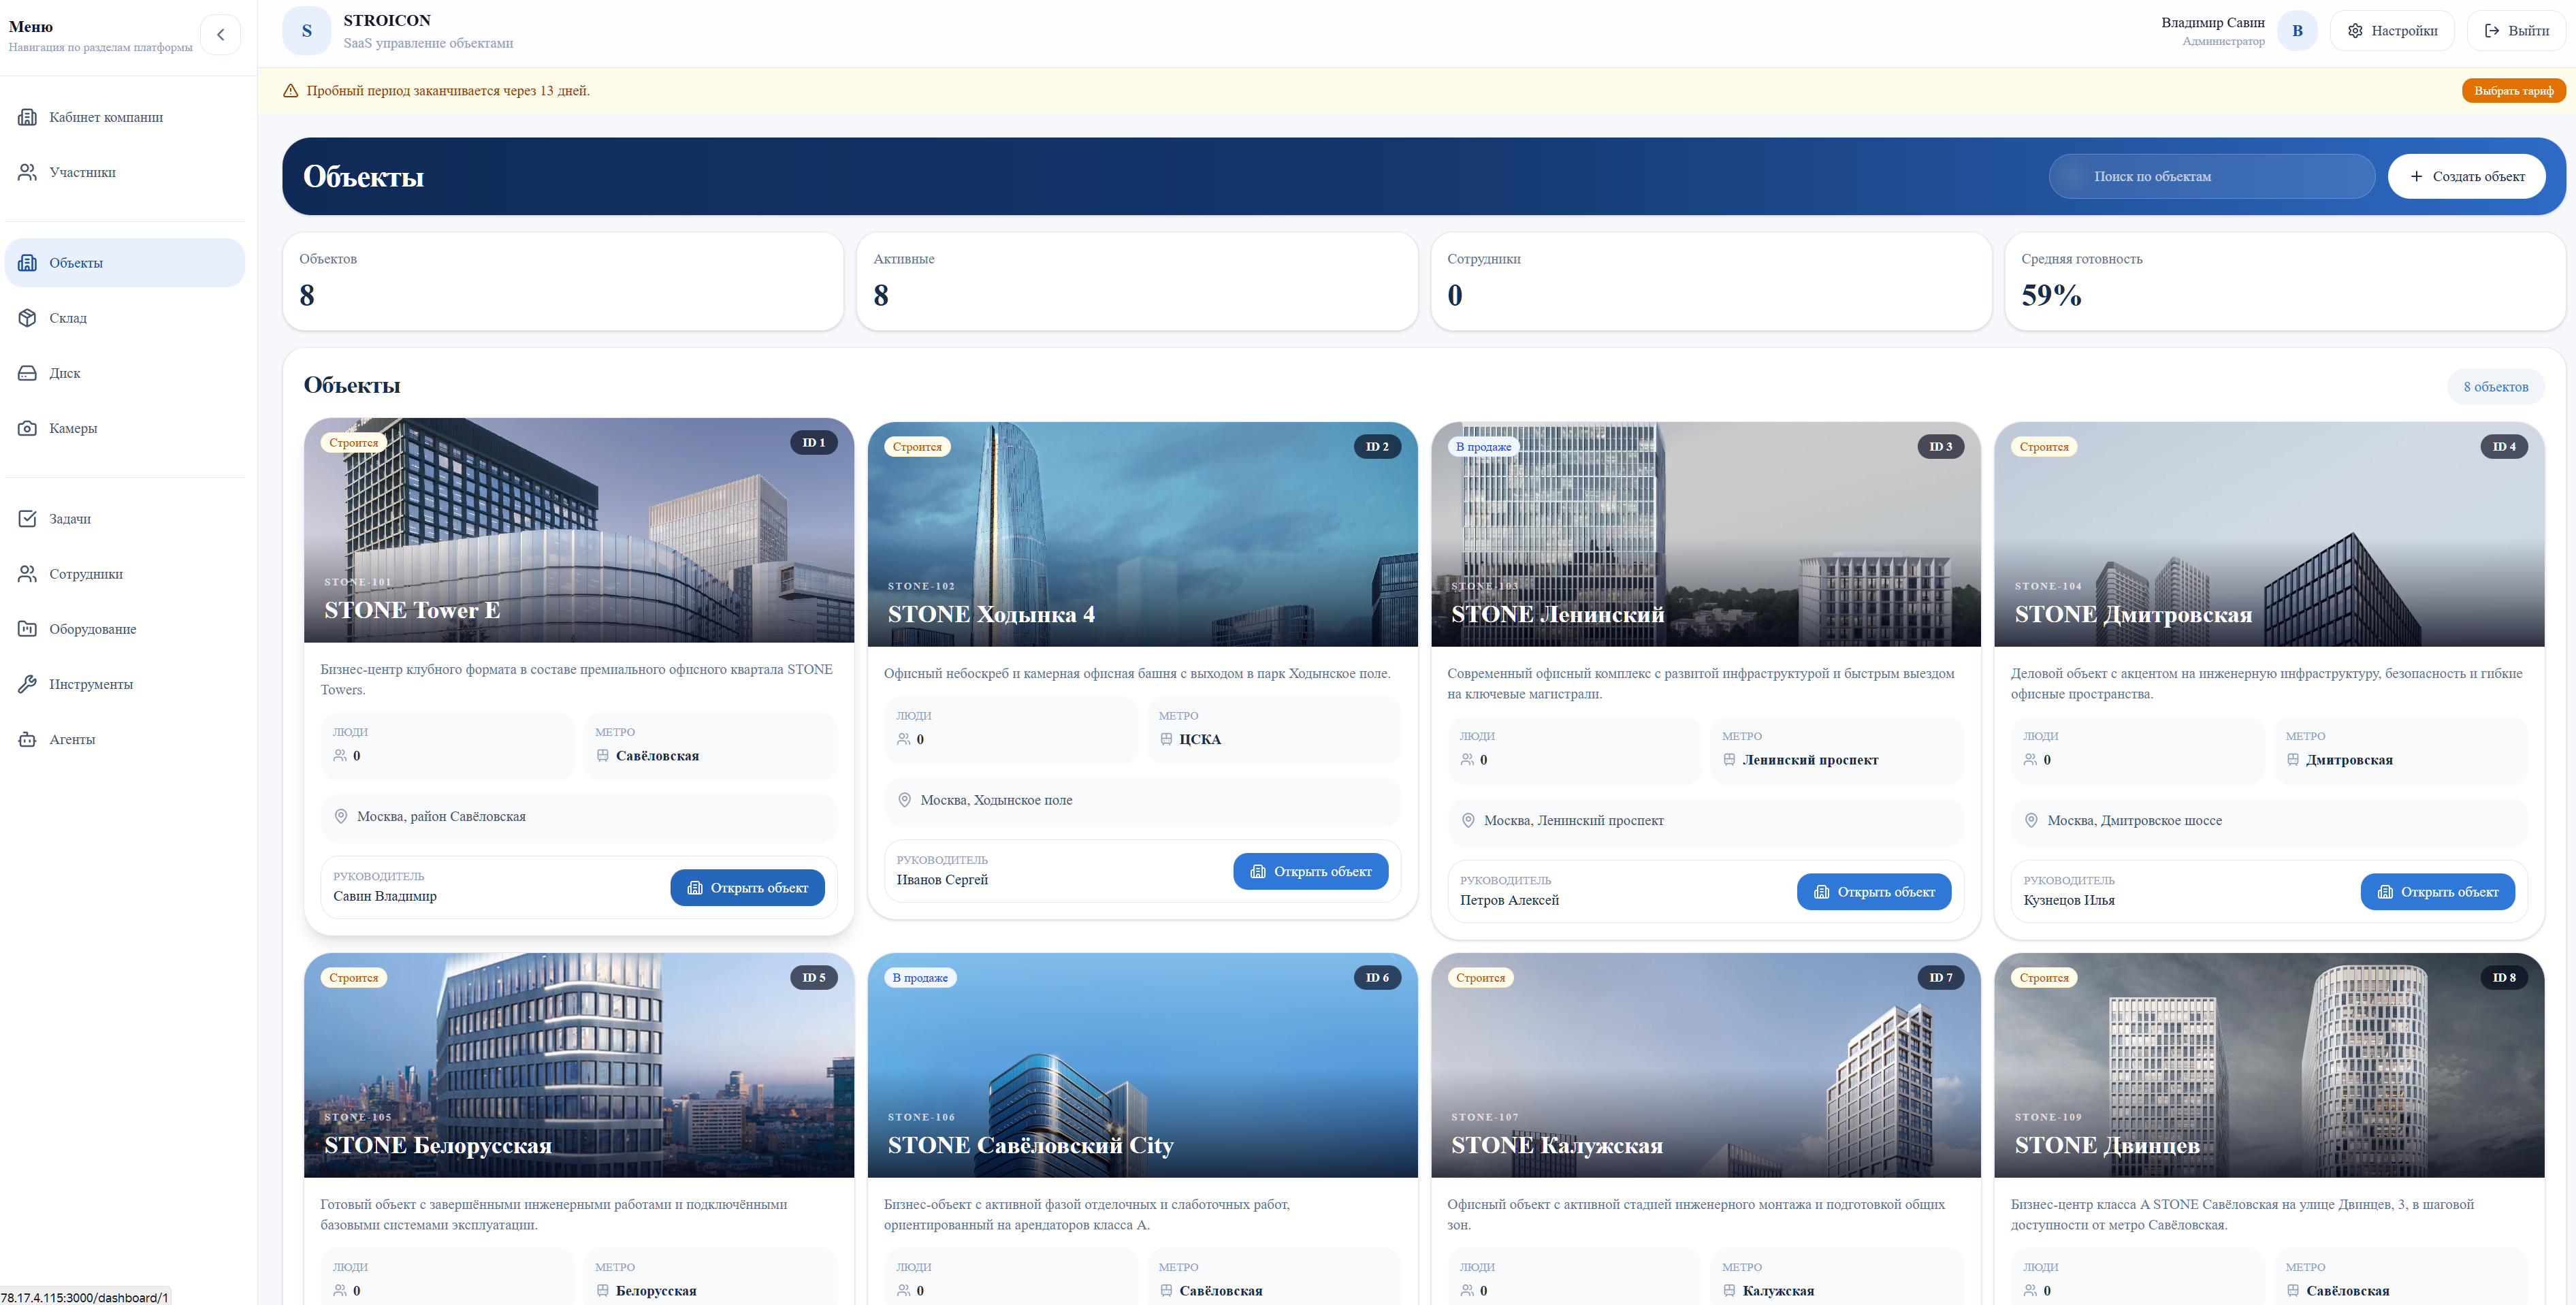Click the Участники people icon
Image resolution: width=2576 pixels, height=1305 pixels.
(28, 172)
